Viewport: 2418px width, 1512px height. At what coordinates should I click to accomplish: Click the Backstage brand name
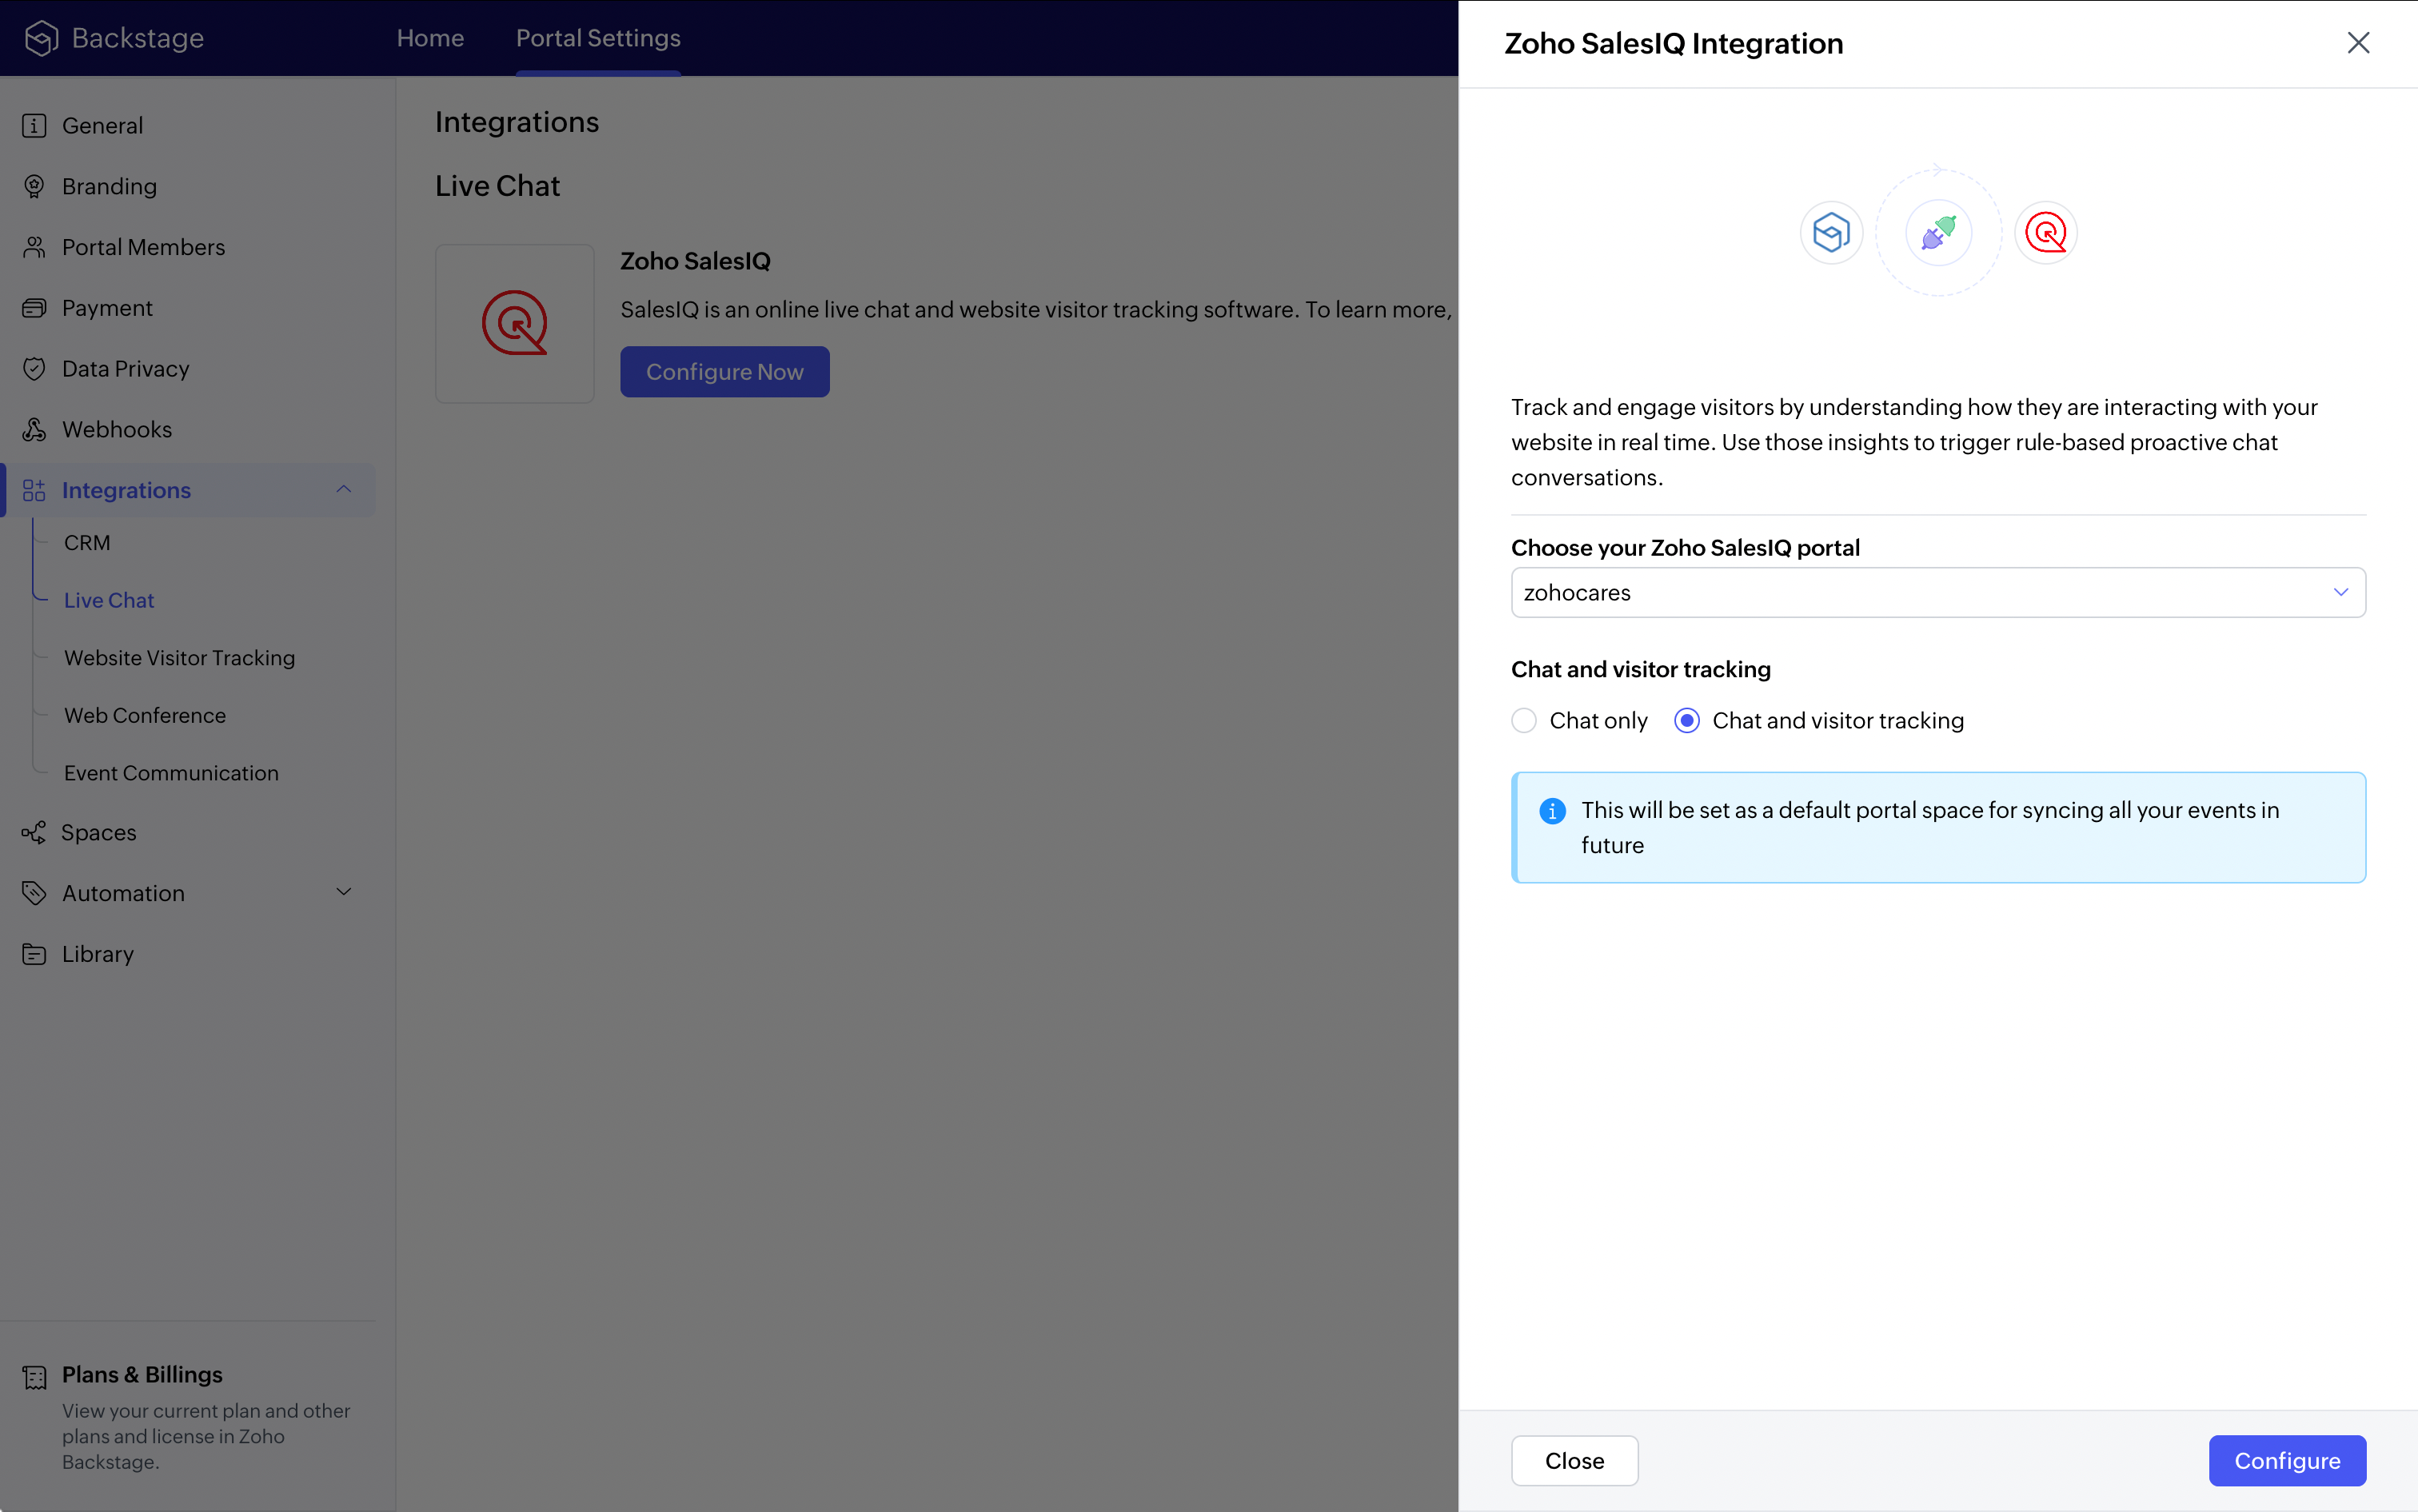click(138, 38)
